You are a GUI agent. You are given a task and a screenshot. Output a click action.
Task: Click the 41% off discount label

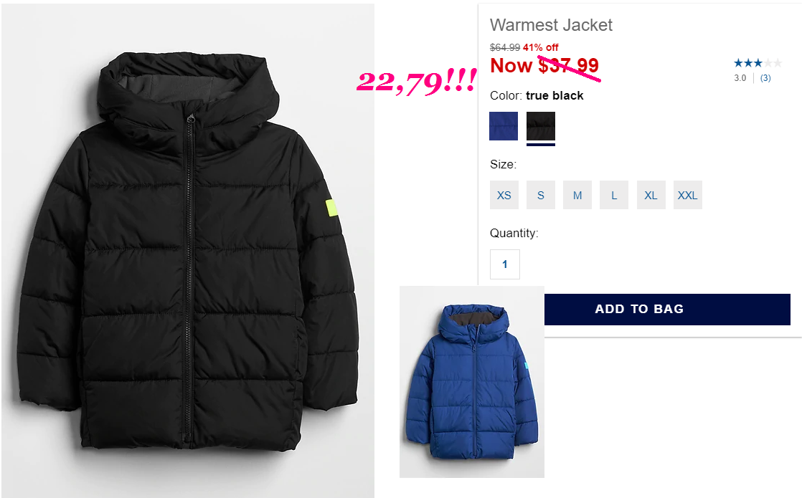click(x=541, y=47)
